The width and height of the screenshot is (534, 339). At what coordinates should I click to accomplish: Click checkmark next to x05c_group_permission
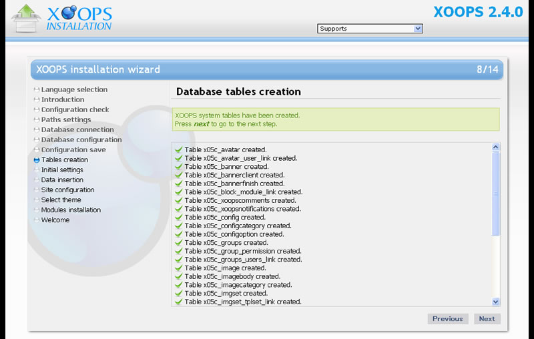(x=178, y=251)
